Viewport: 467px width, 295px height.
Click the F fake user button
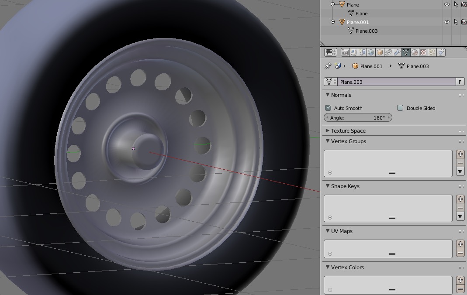coord(460,82)
